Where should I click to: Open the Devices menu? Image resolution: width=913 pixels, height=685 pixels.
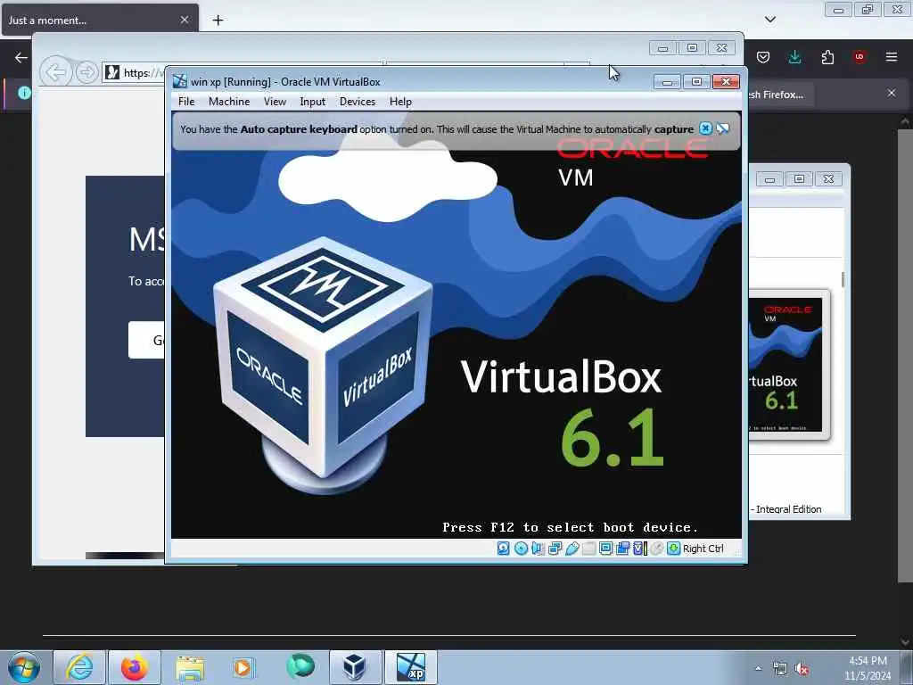[x=358, y=102]
